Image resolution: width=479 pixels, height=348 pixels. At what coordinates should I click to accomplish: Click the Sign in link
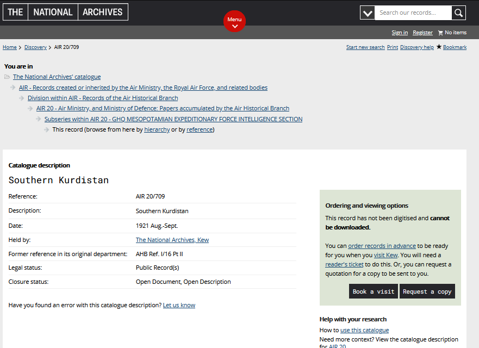coord(400,33)
